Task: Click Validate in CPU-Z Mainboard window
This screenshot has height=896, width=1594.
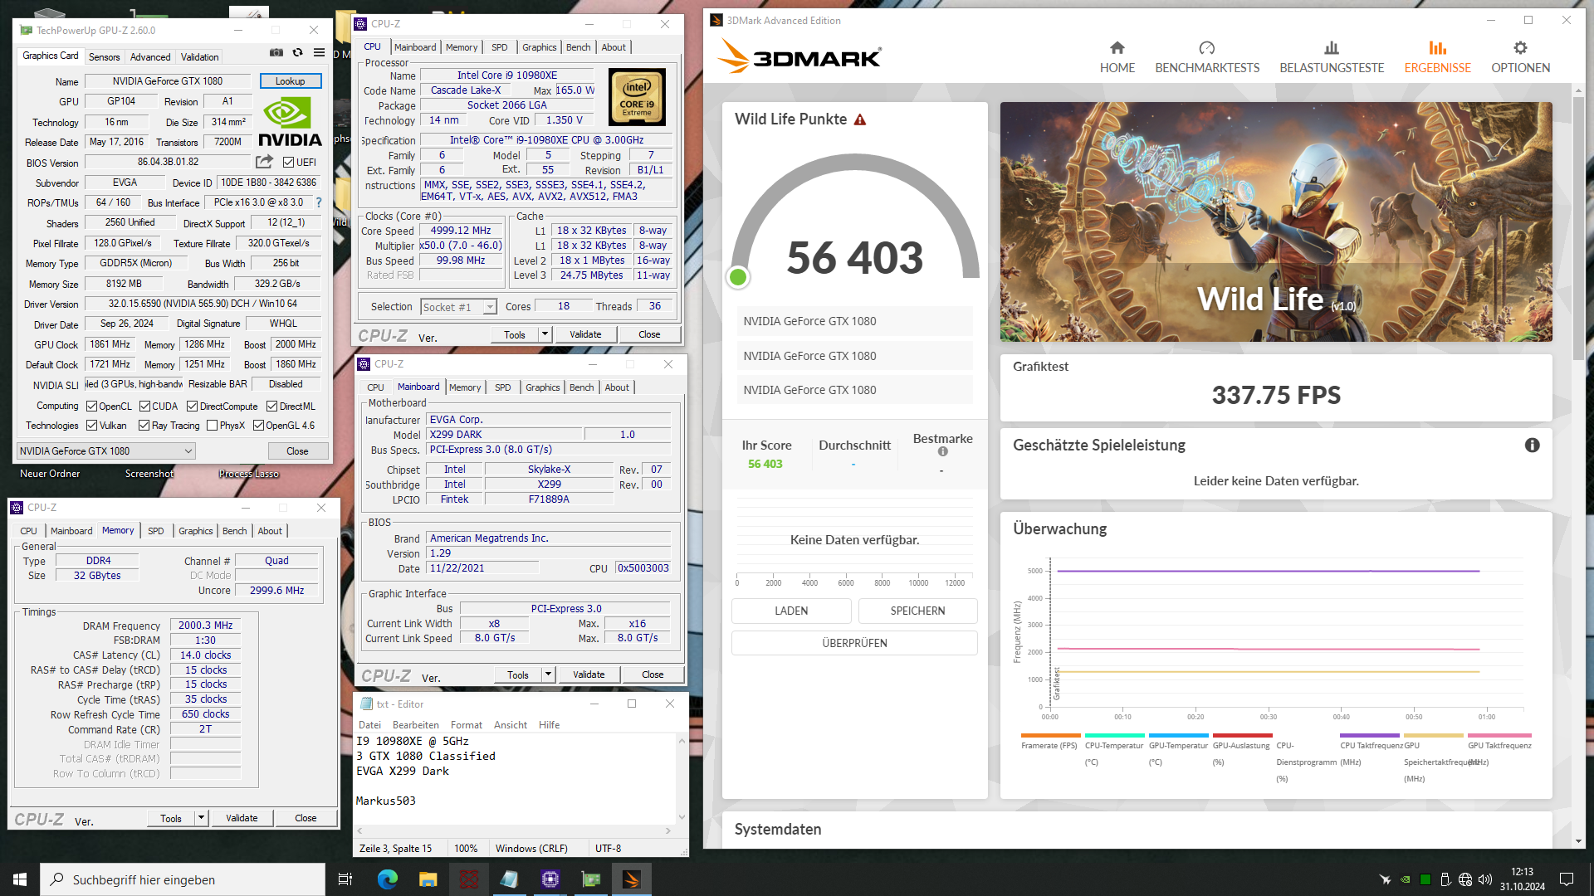Action: (x=589, y=674)
